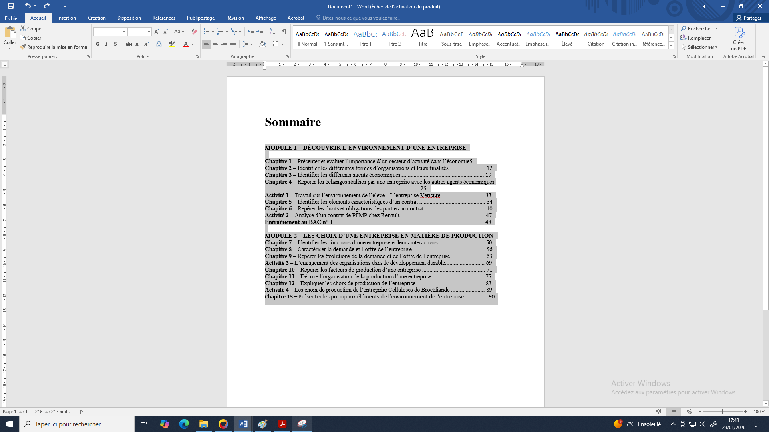Image resolution: width=769 pixels, height=432 pixels.
Task: Click the Show paragraph marks (¶) icon
Action: pyautogui.click(x=284, y=32)
